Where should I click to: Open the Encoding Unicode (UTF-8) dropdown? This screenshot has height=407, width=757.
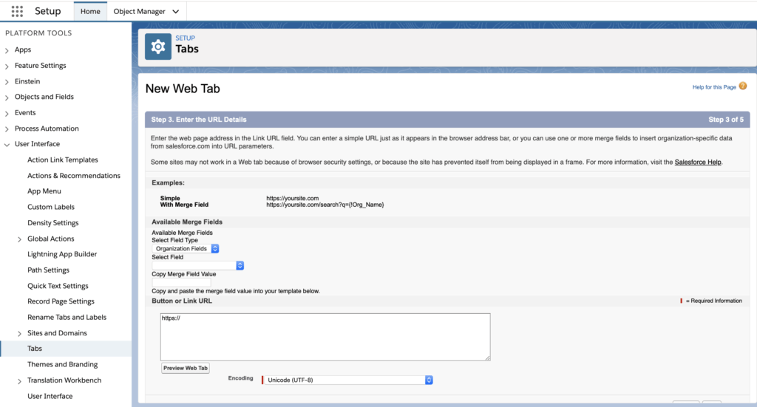[347, 380]
